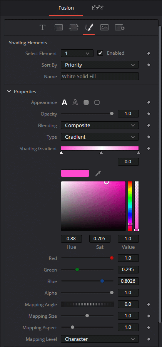Viewport: 162px width, 347px height.
Task: Click the Opacity keyframe diamond
Action: [x=149, y=114]
